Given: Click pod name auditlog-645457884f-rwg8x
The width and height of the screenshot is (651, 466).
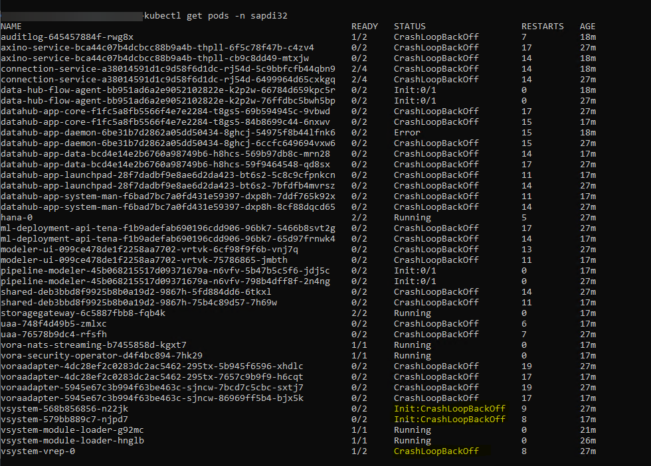Looking at the screenshot, I should (67, 37).
